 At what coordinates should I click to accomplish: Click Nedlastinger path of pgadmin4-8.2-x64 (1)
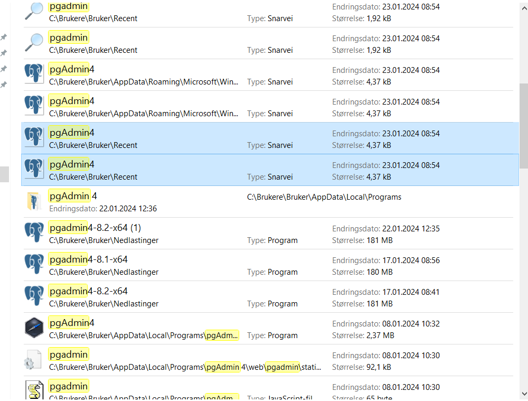103,240
